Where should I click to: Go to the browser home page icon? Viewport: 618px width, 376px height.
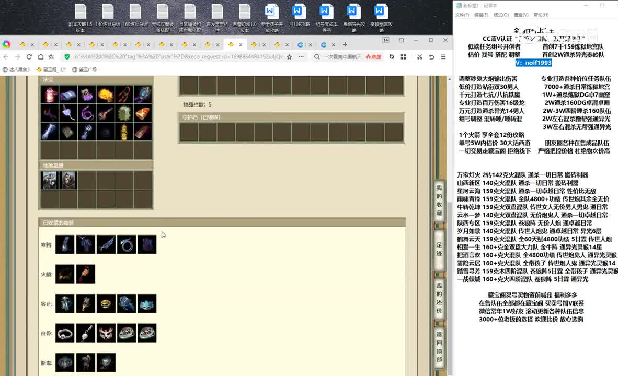click(x=41, y=57)
